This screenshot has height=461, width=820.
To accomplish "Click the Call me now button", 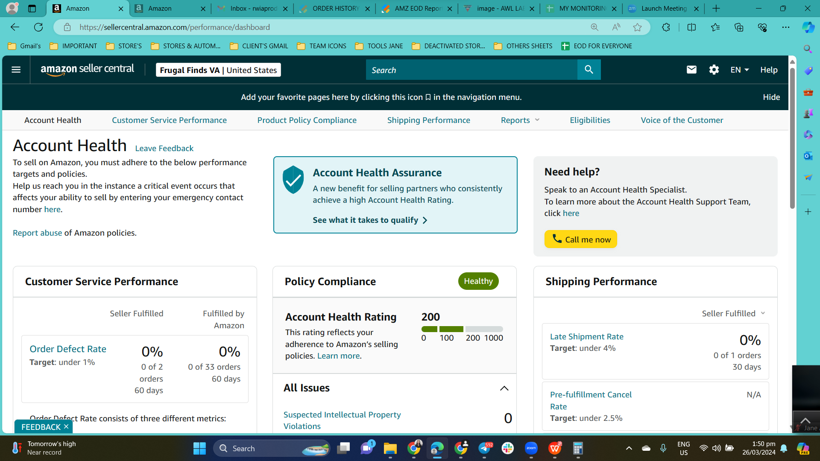I will [580, 239].
